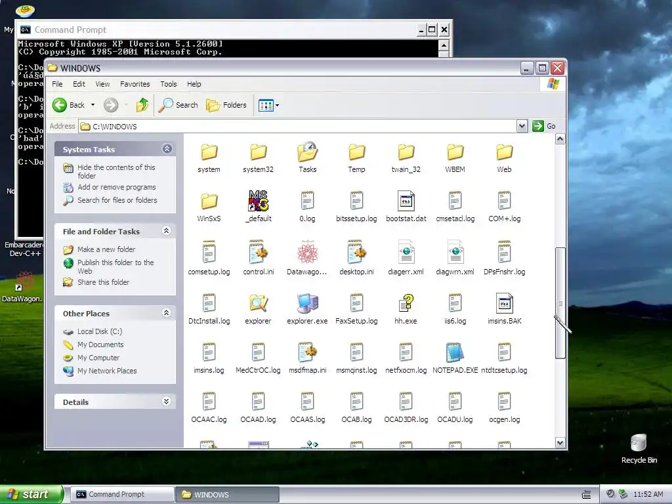Collapse the System Tasks panel
The width and height of the screenshot is (672, 504).
click(x=167, y=149)
